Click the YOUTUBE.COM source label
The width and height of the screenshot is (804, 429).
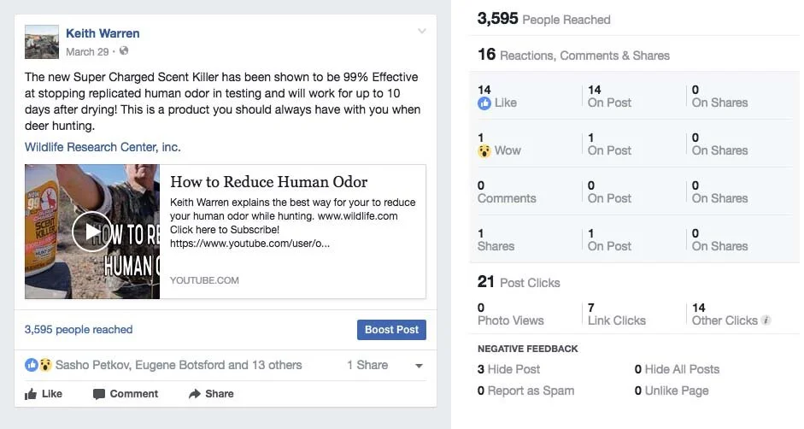204,280
